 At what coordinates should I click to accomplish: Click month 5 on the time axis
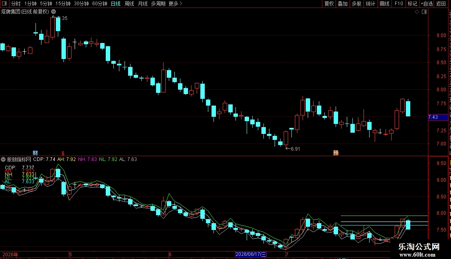pos(71,254)
